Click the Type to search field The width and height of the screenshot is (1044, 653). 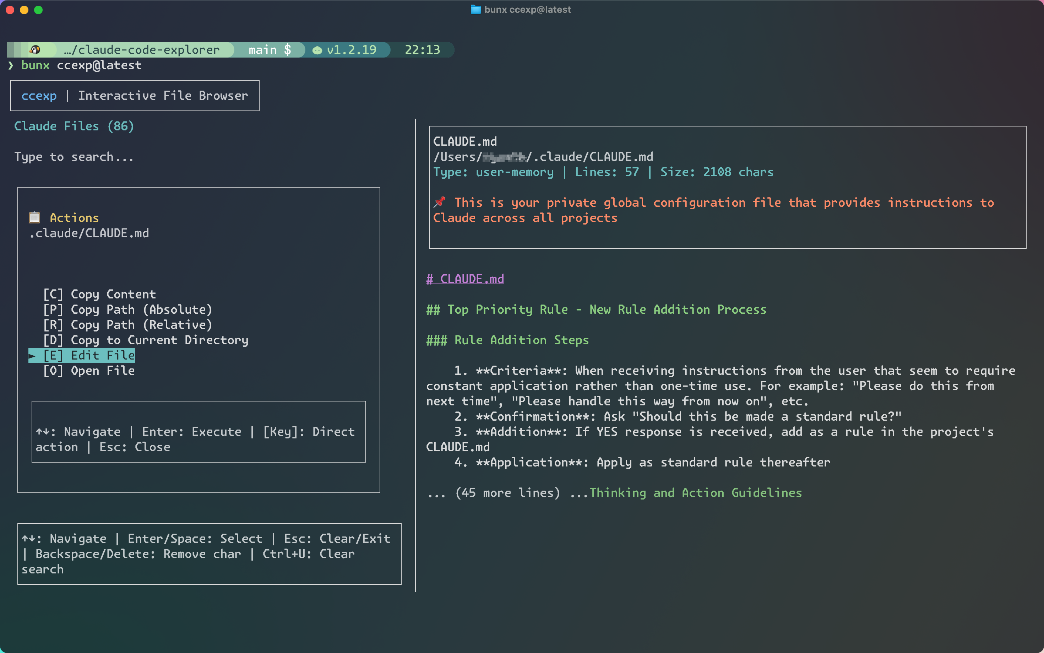(74, 157)
